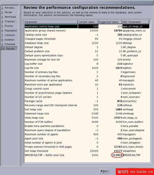Open the Introduction wizard step
This screenshot has width=154, height=175.
point(9,8)
